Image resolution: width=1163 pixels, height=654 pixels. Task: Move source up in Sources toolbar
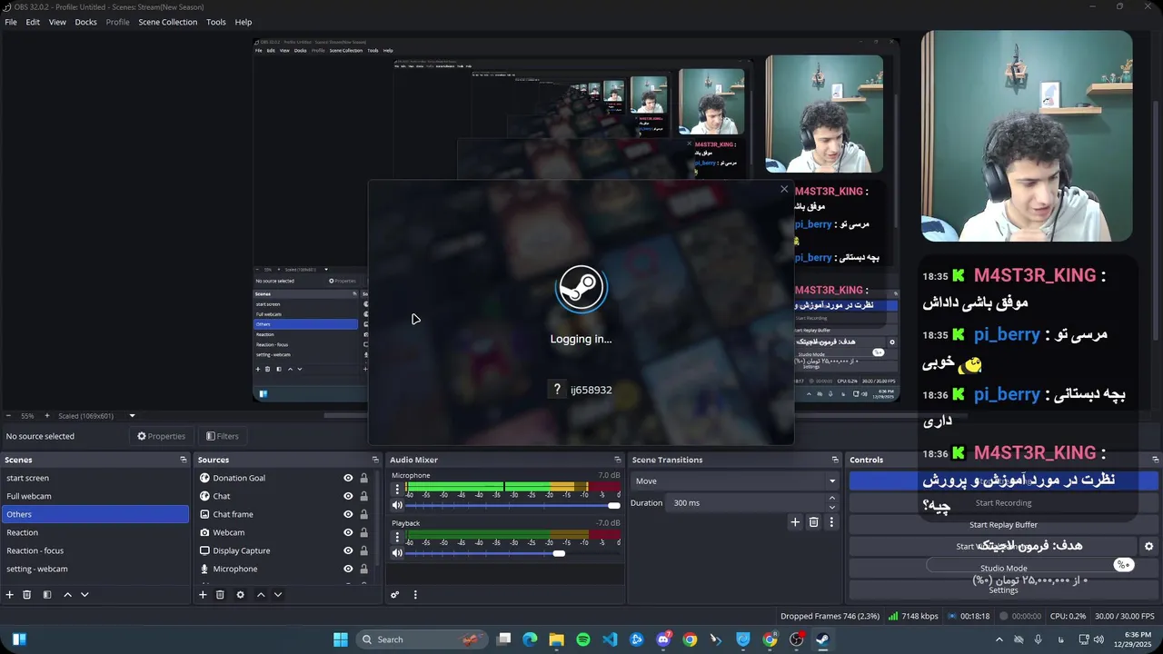coord(261,595)
